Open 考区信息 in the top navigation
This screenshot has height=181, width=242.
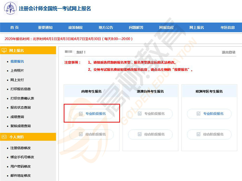[227, 27]
